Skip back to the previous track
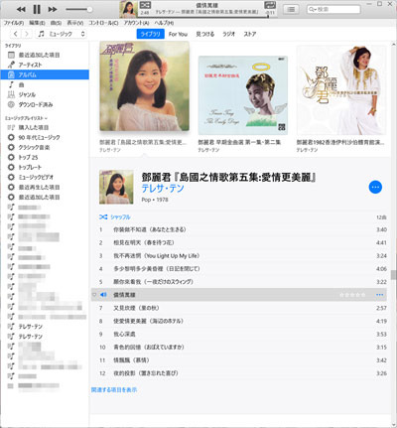 [x=21, y=9]
